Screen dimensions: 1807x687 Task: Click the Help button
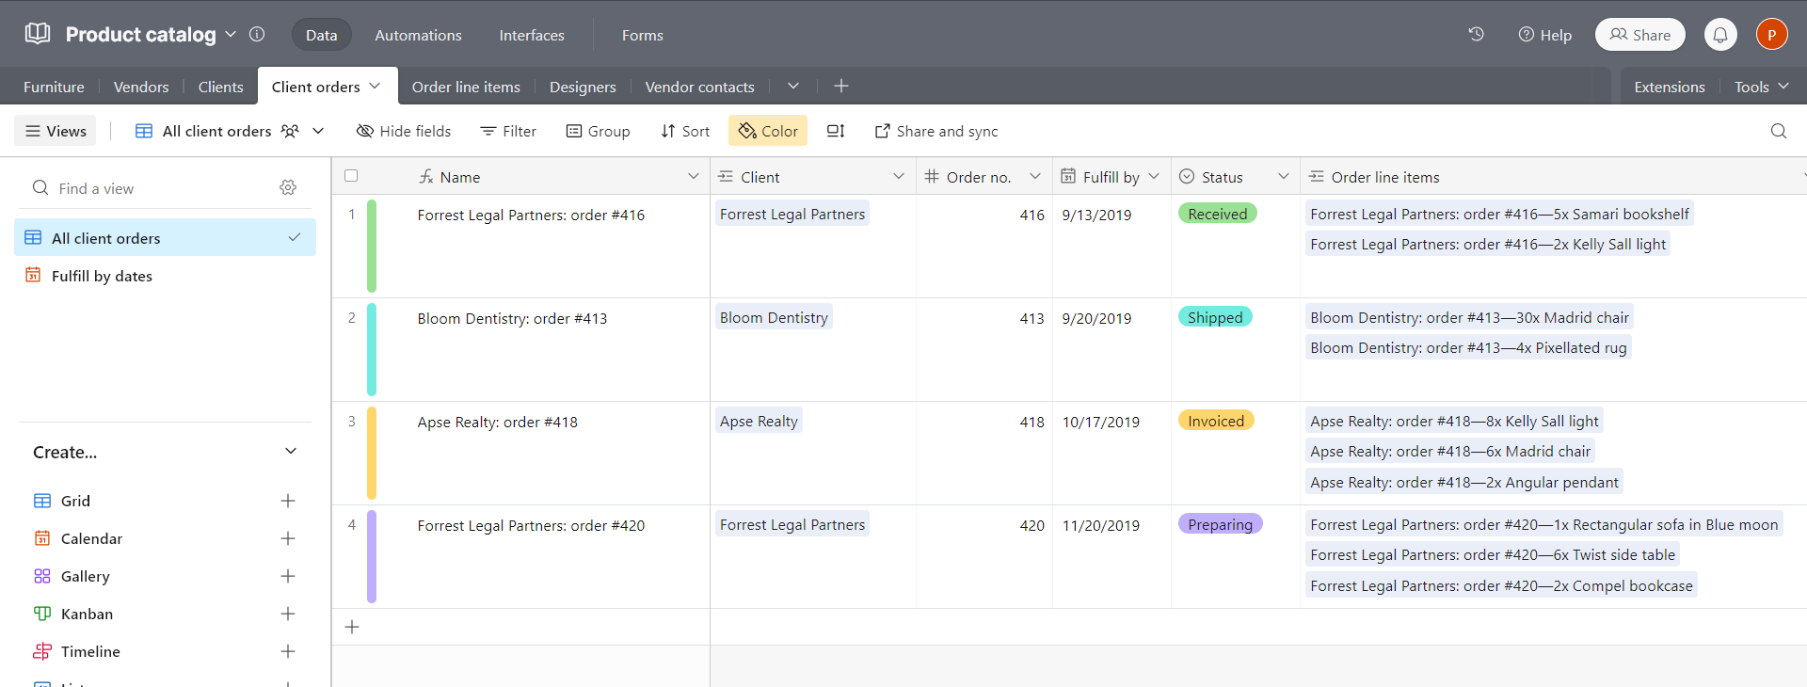pos(1545,35)
